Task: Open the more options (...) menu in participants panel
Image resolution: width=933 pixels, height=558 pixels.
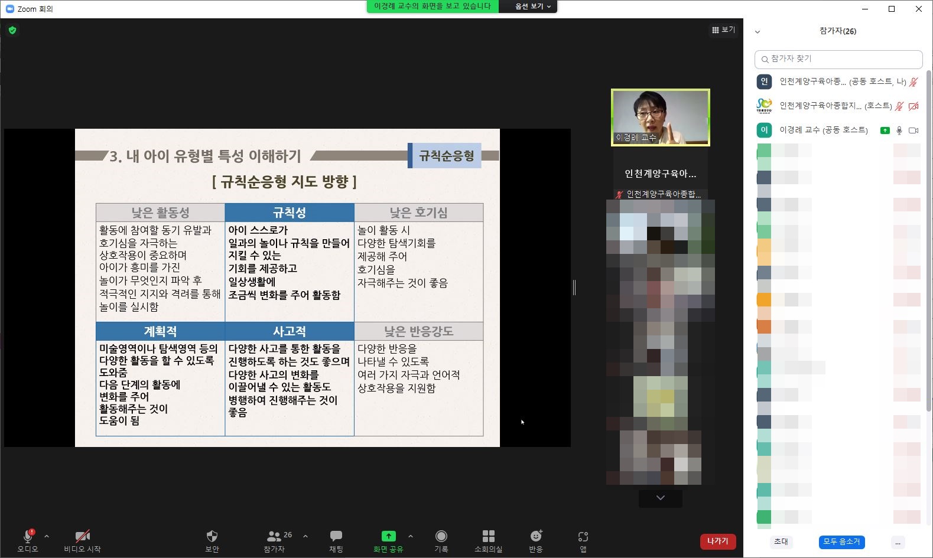Action: tap(898, 542)
